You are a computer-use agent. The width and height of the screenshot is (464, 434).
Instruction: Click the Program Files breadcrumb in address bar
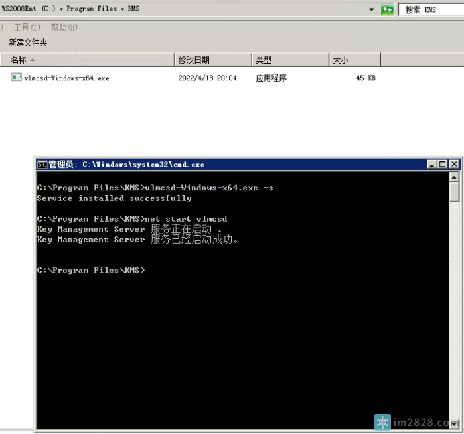[x=92, y=9]
